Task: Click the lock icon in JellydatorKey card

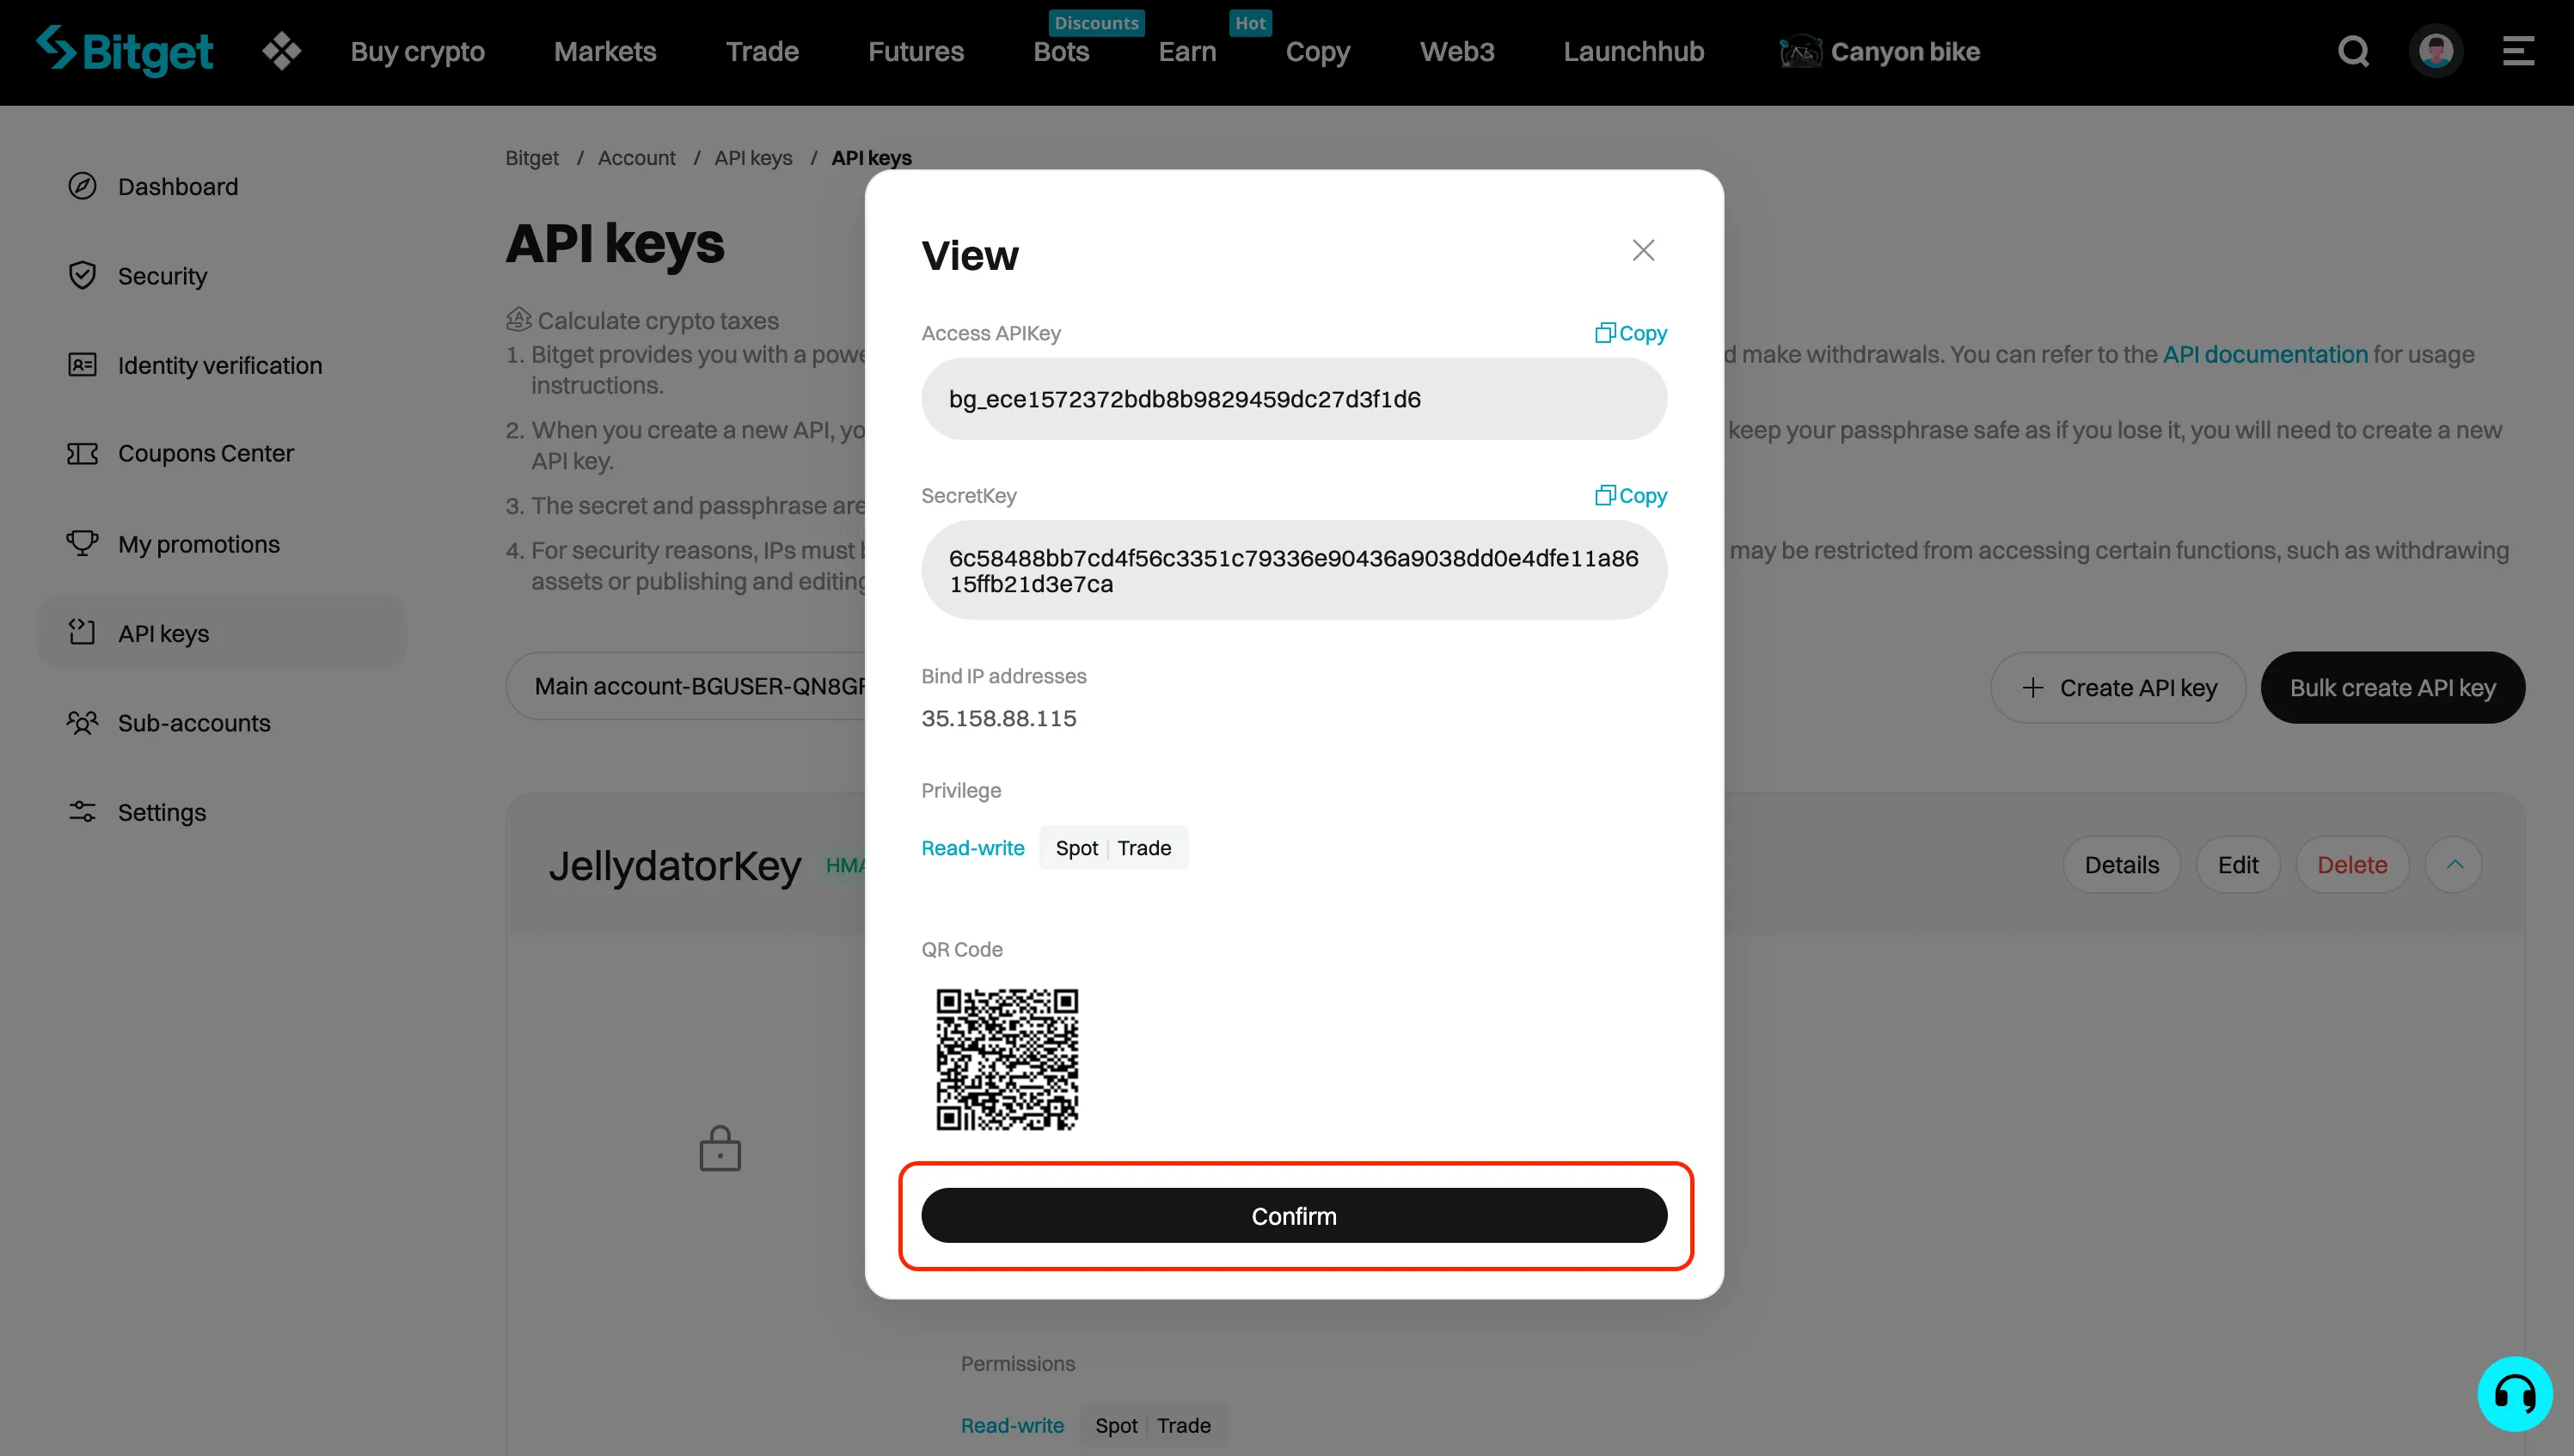Action: [720, 1148]
